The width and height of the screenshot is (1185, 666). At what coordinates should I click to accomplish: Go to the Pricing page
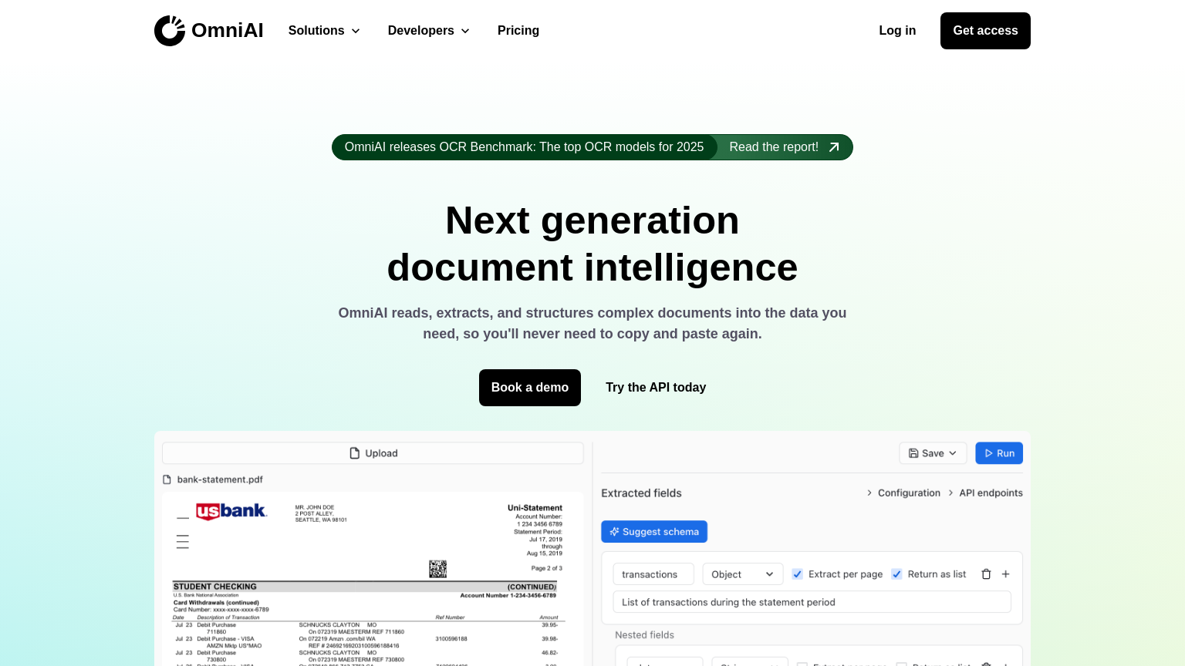pos(518,31)
